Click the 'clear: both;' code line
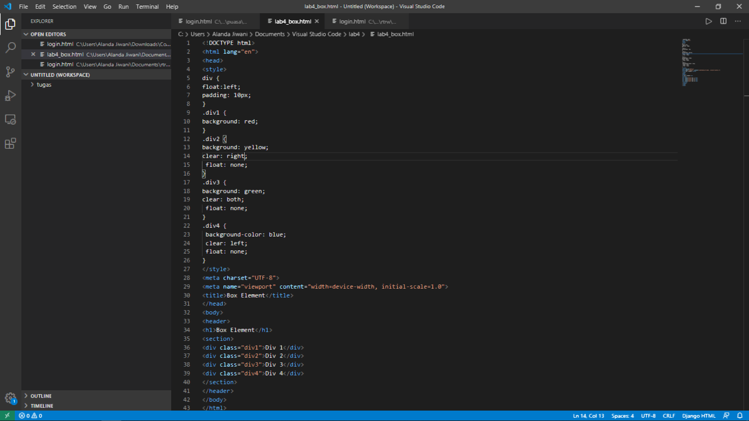 223,199
